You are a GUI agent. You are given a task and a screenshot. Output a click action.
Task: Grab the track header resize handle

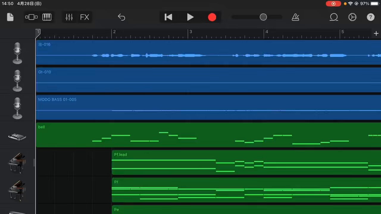pyautogui.click(x=34, y=163)
